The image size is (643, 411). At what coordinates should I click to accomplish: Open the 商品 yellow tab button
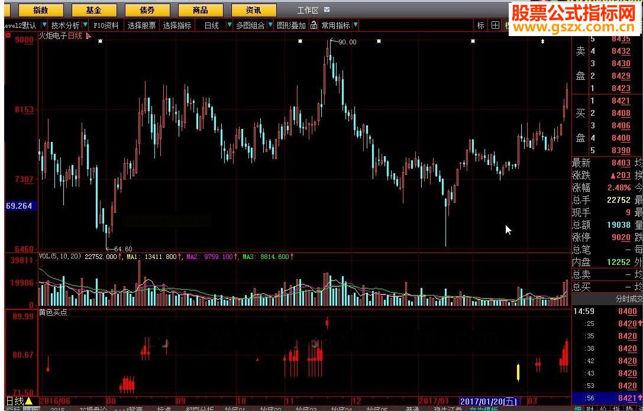pyautogui.click(x=201, y=10)
